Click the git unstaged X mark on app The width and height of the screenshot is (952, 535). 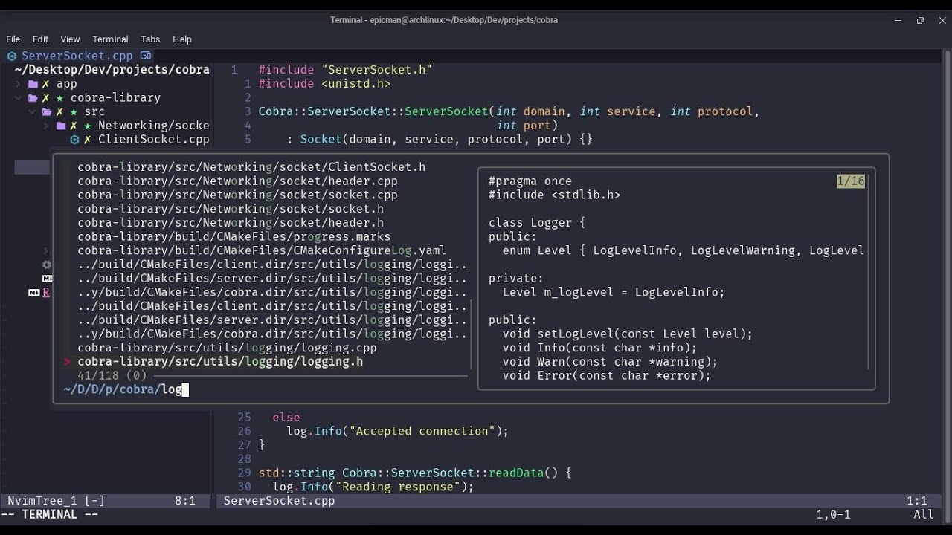tap(46, 84)
